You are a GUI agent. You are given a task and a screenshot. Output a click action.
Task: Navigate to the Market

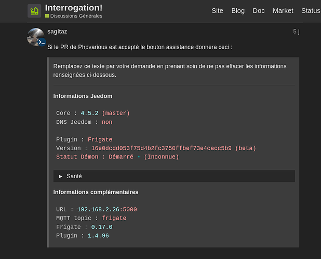(x=283, y=11)
